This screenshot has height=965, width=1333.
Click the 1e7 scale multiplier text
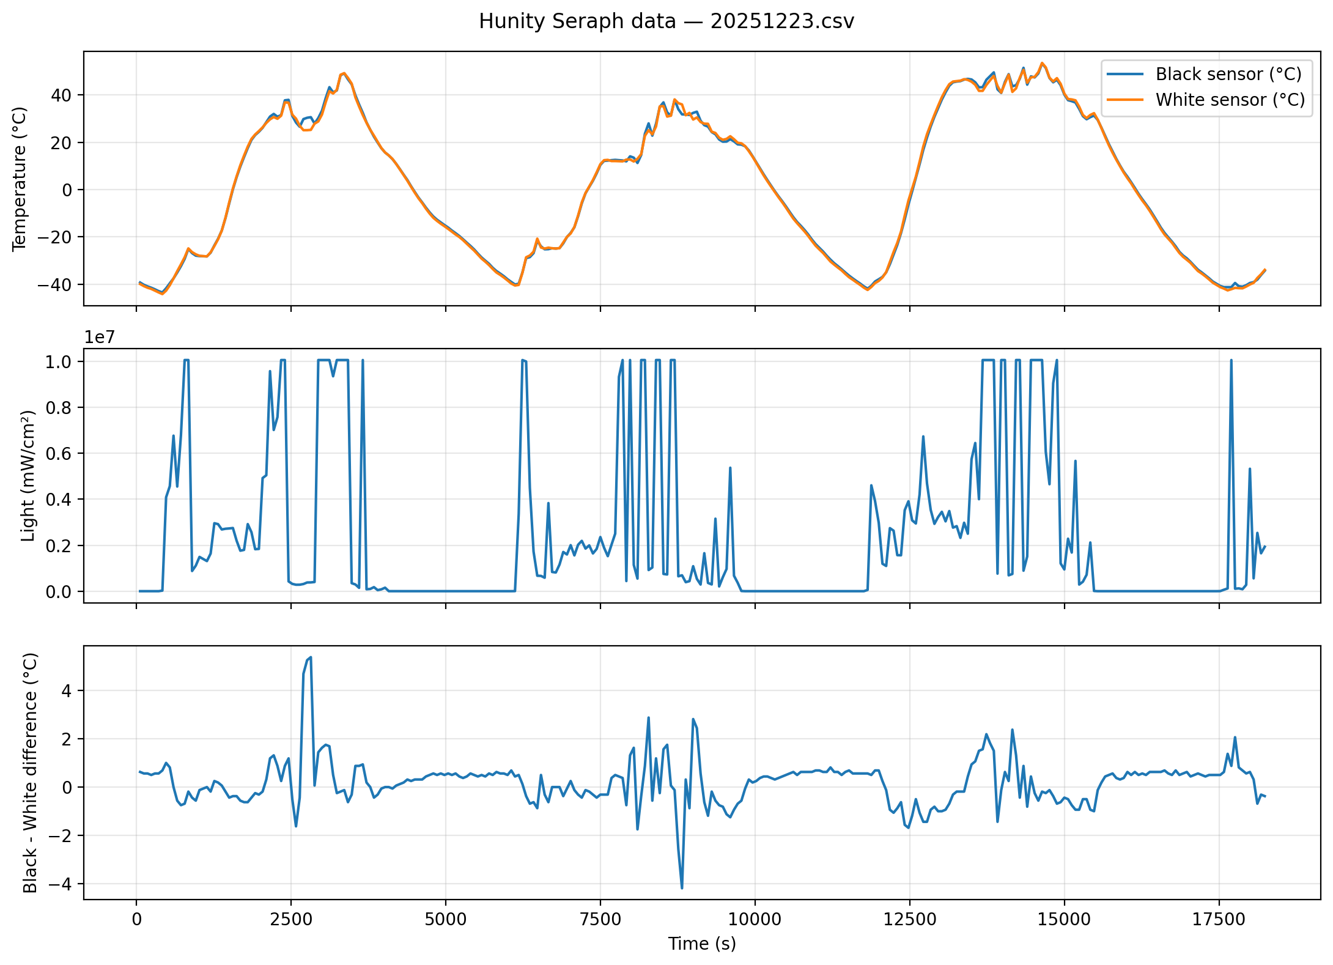point(99,338)
